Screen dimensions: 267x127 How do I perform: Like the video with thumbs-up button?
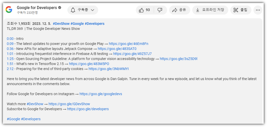(144, 10)
